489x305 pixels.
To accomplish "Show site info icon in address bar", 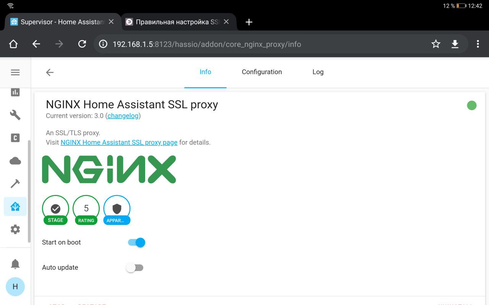I will 103,44.
